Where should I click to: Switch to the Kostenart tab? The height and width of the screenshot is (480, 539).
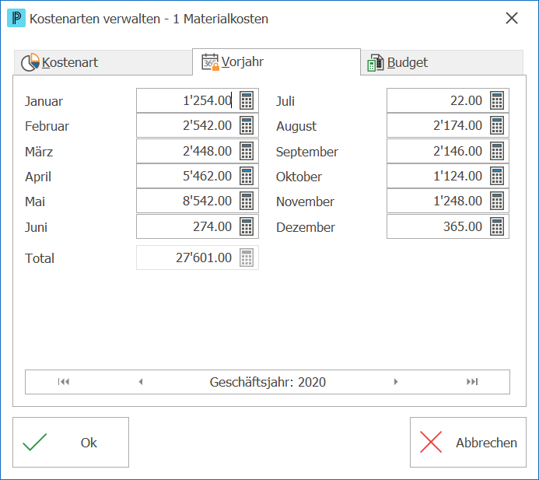[x=103, y=62]
